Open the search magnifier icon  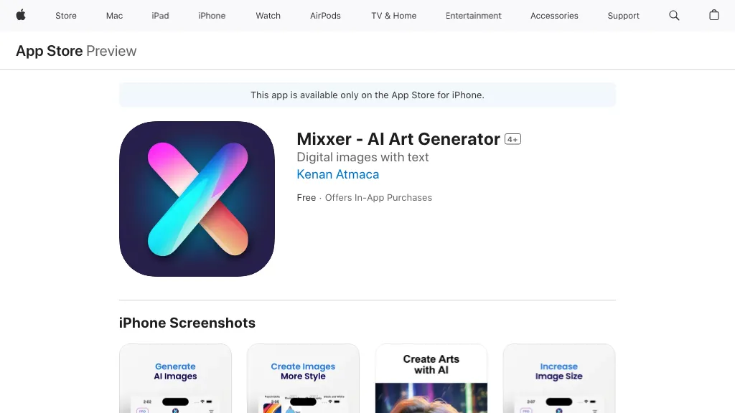click(674, 16)
